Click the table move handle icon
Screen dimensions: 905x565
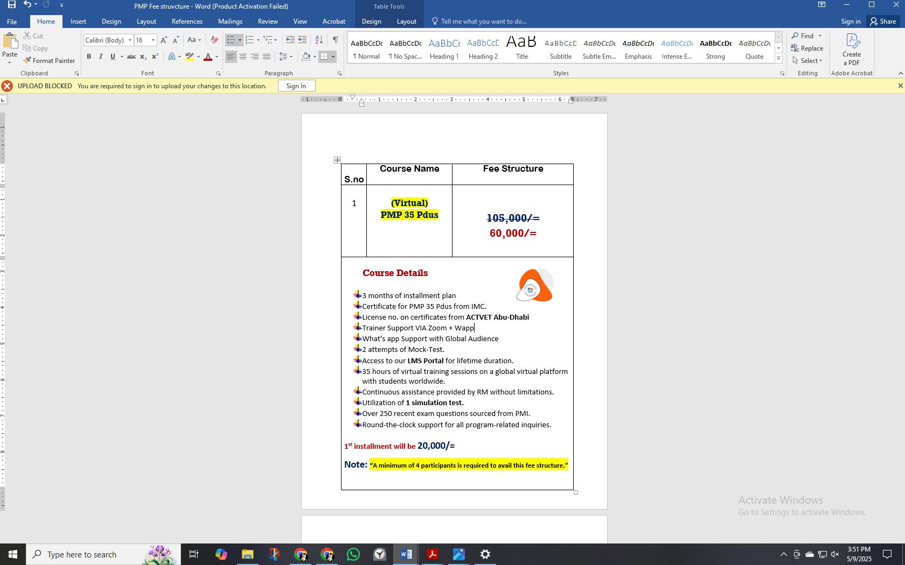tap(337, 160)
